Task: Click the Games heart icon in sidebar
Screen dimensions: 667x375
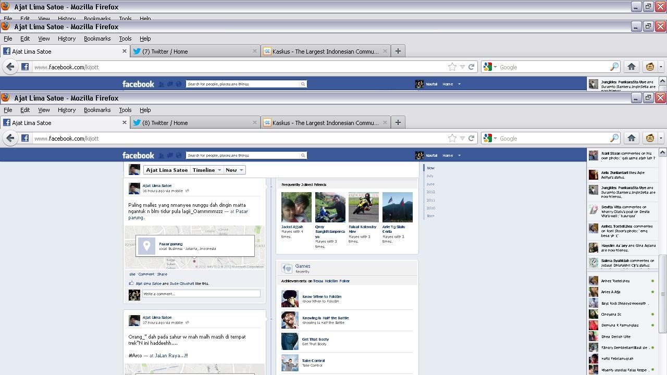Action: [287, 268]
